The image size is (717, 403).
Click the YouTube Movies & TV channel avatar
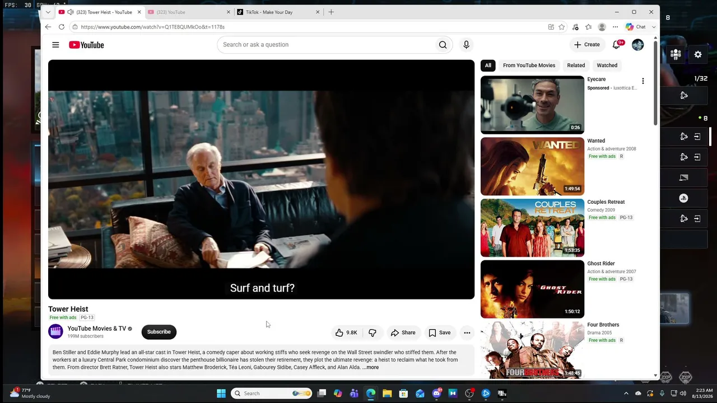coord(55,331)
